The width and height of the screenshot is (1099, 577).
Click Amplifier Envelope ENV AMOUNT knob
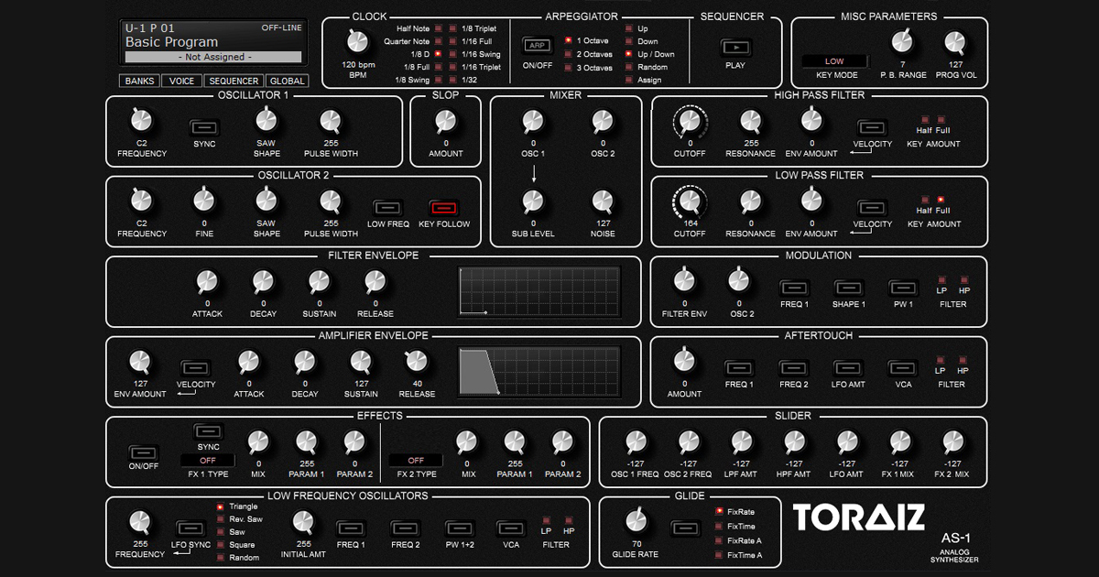(x=141, y=361)
